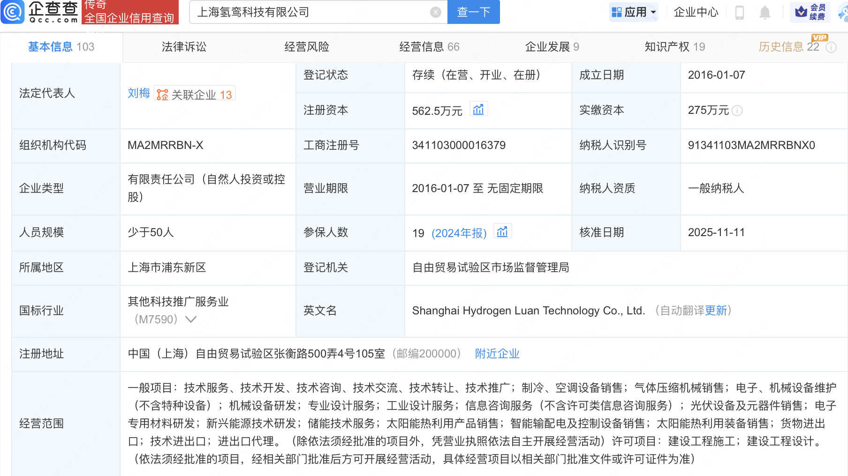Screen dimensions: 848x476
Task: Click the history info help icon
Action: point(831,47)
